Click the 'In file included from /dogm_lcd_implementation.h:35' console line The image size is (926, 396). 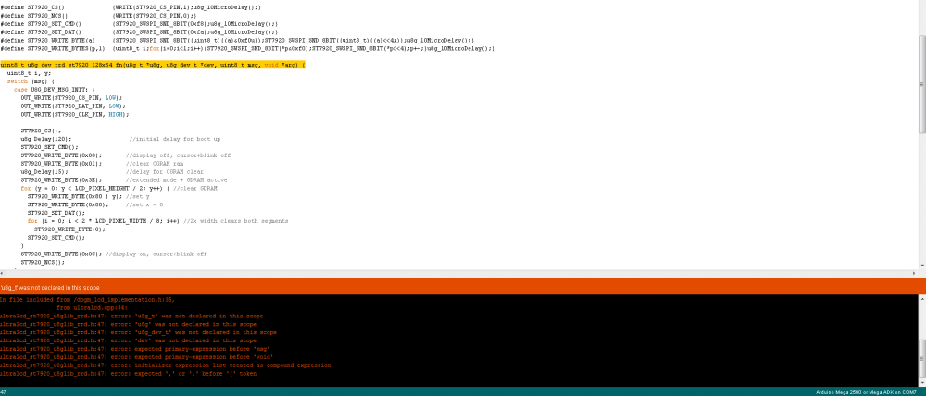coord(87,299)
